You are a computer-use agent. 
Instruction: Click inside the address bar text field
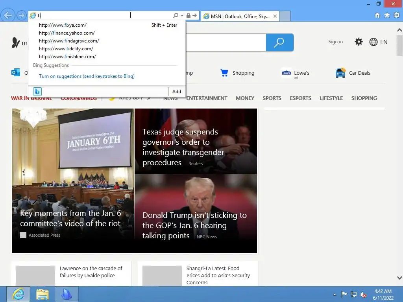click(x=103, y=15)
